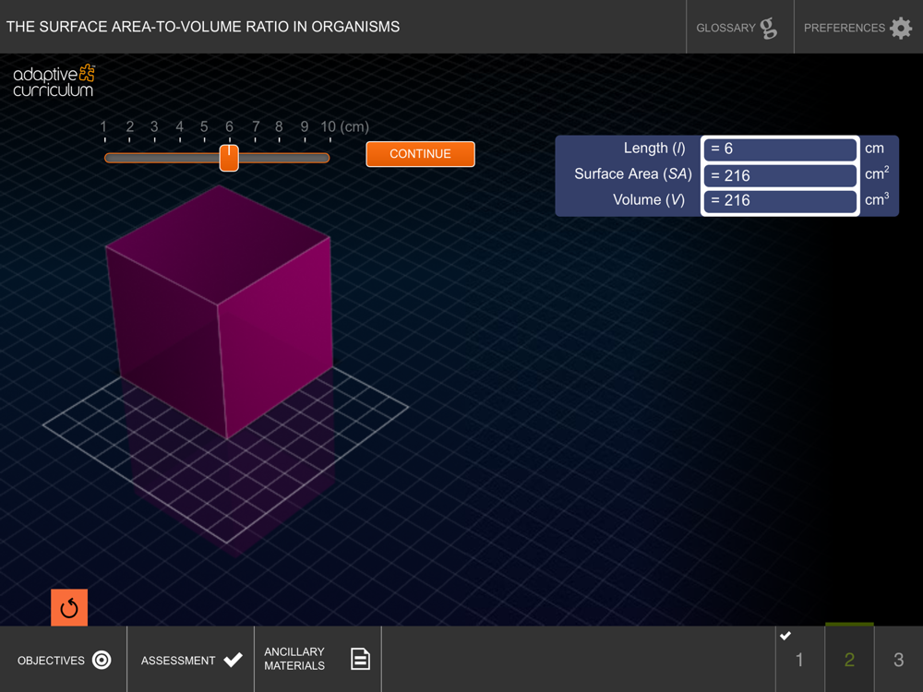
Task: Click the Length value field
Action: pos(780,149)
